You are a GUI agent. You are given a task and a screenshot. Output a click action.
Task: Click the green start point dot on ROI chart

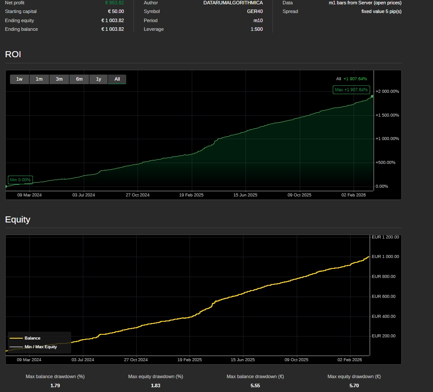click(6, 186)
